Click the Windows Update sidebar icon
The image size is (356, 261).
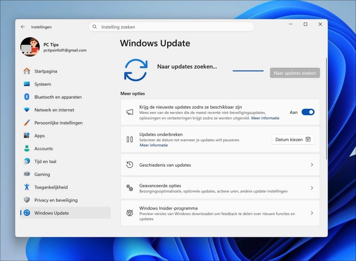point(27,213)
